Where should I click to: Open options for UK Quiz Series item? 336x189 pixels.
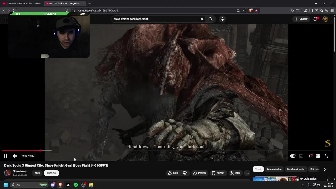pos(328,179)
